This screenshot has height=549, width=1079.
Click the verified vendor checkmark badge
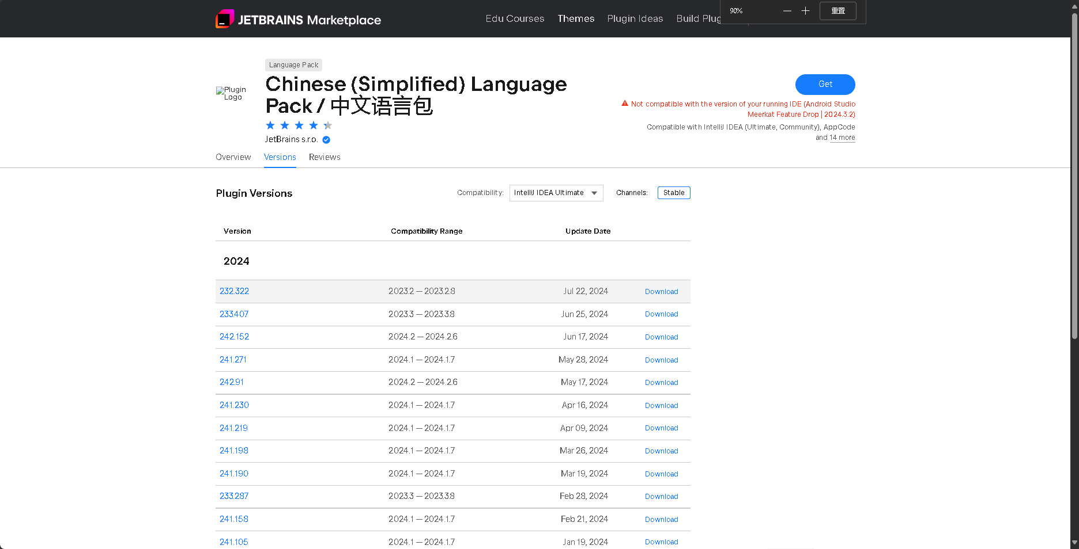pos(326,140)
